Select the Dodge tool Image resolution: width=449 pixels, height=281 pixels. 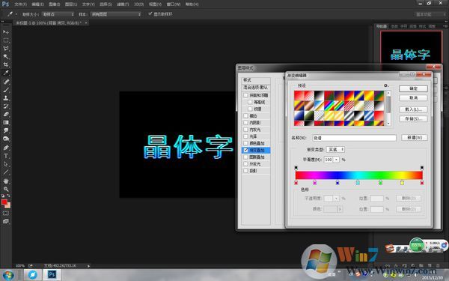pyautogui.click(x=6, y=139)
